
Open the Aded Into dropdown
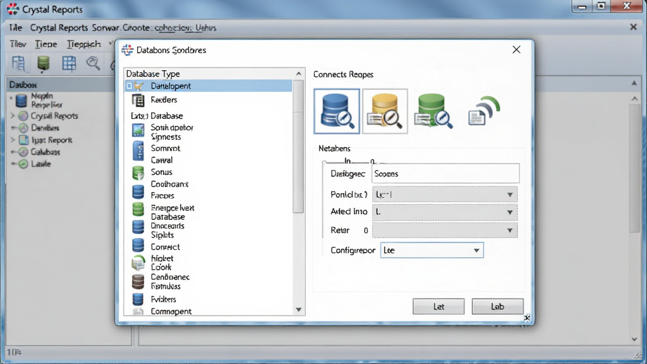pyautogui.click(x=444, y=212)
